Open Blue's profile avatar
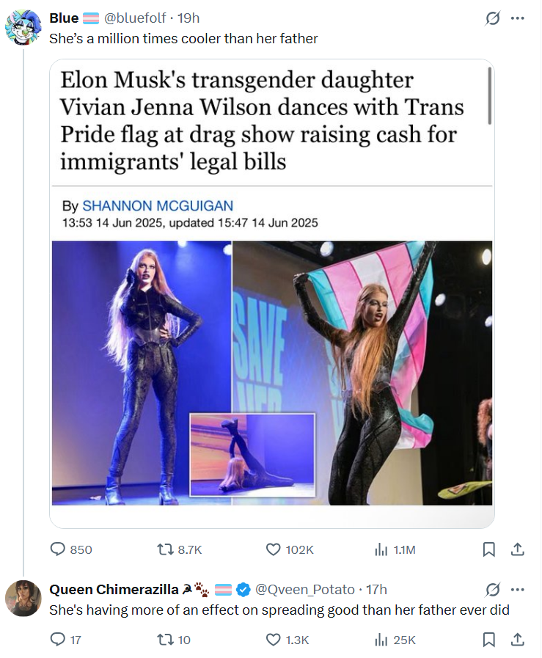 pyautogui.click(x=23, y=28)
